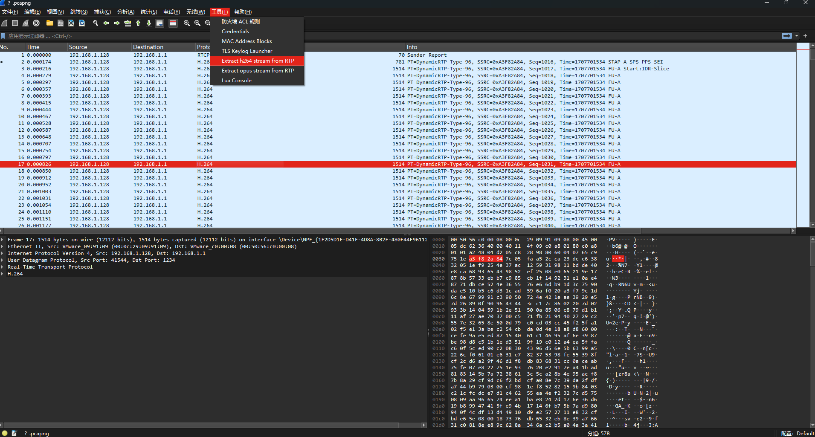
Task: Open the 跳转(G) menu
Action: pyautogui.click(x=79, y=12)
